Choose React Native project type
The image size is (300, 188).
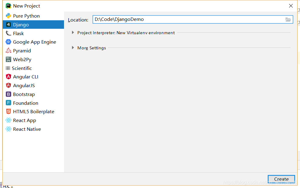point(33,129)
